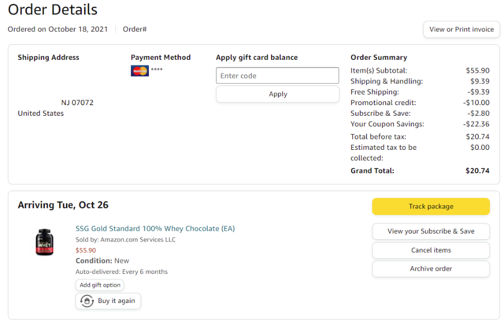
Task: Apply the gift card balance
Action: [x=277, y=94]
